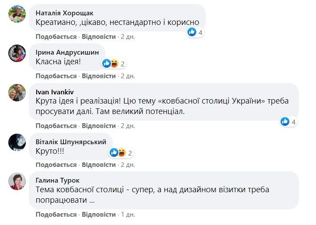Open the Галина Турок name link

click(57, 180)
